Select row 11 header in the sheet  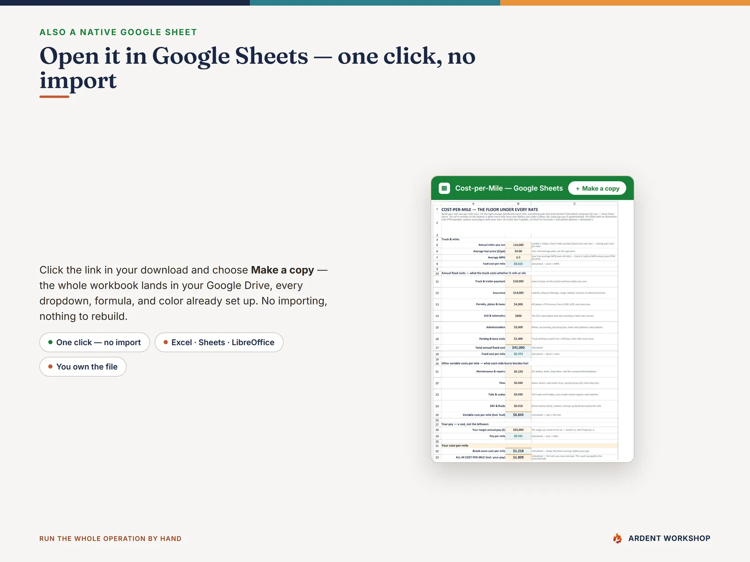pos(437,281)
